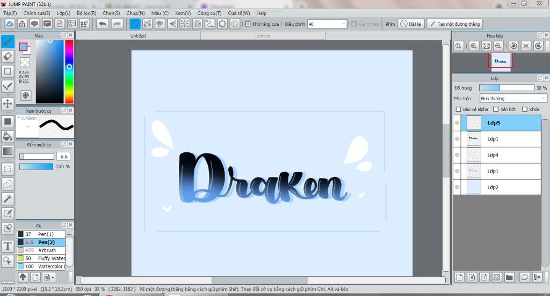Turn on parallel lines snap guide
Viewport: 550px width, 296px height.
click(x=147, y=24)
